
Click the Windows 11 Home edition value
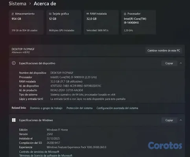[x=57, y=130]
